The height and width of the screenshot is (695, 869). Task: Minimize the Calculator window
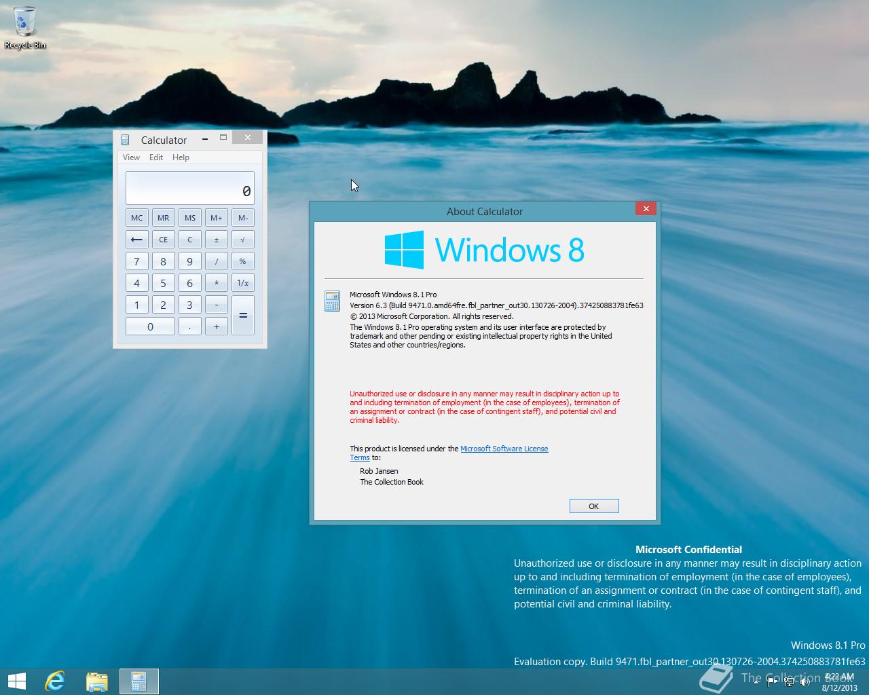pos(205,139)
